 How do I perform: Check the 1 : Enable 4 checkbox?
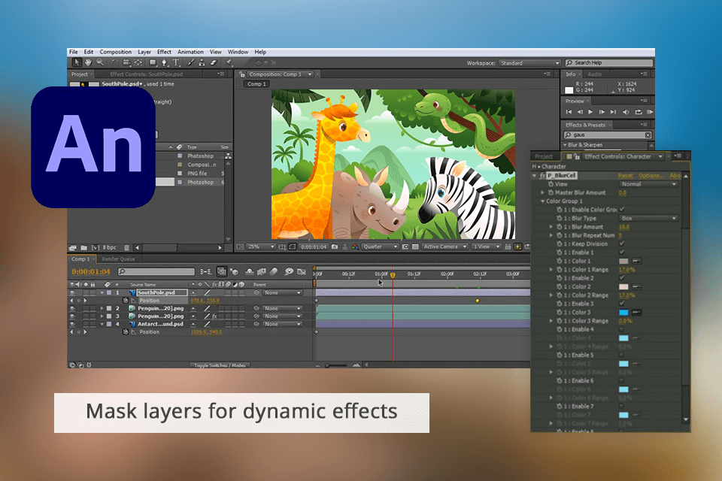point(622,330)
